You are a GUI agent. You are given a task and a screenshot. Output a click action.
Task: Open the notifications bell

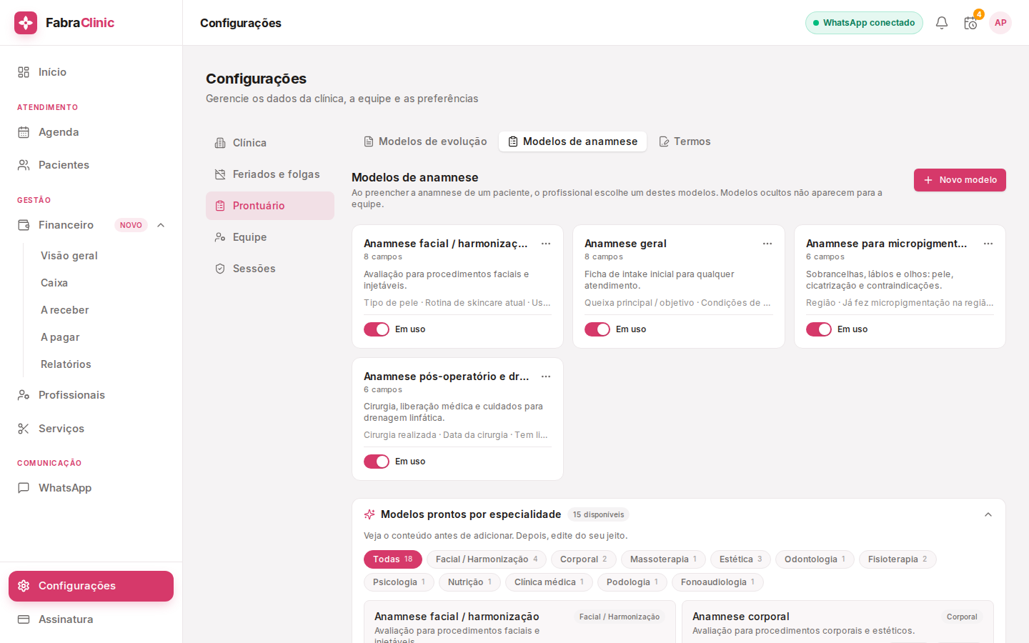pos(942,23)
